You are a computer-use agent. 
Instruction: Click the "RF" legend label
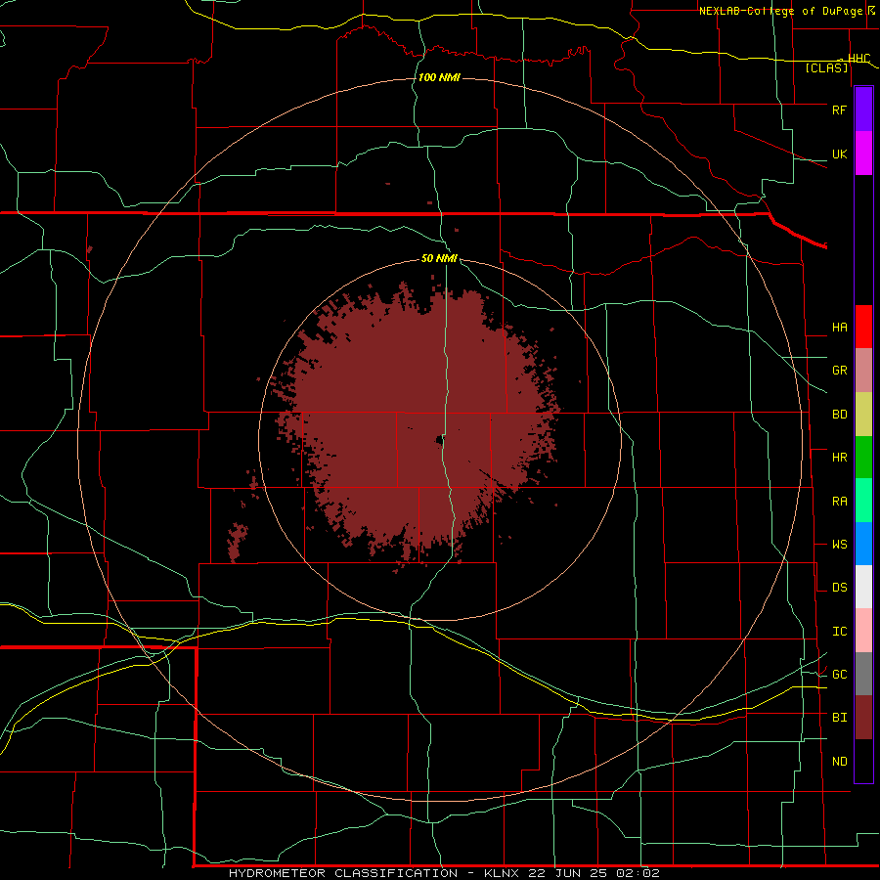pyautogui.click(x=839, y=110)
